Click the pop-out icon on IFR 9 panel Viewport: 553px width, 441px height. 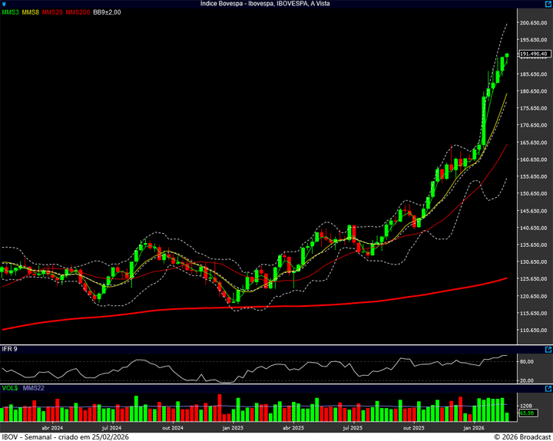[548, 349]
